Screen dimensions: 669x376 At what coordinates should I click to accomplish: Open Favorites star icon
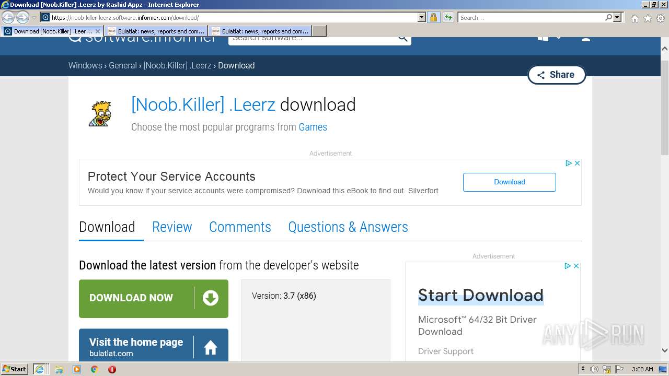[648, 18]
